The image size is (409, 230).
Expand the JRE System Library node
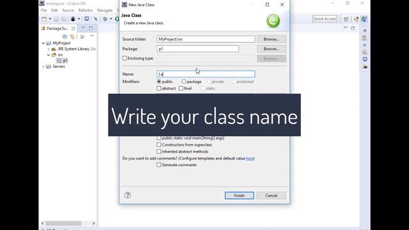(49, 49)
